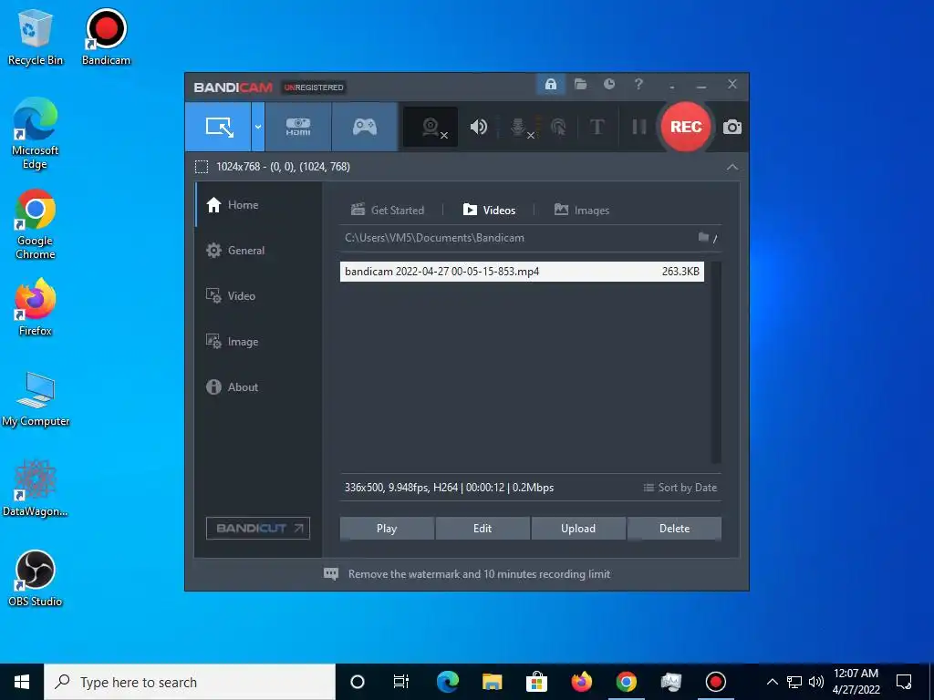934x700 pixels.
Task: Click the UNREGISTERED badge
Action: (314, 87)
